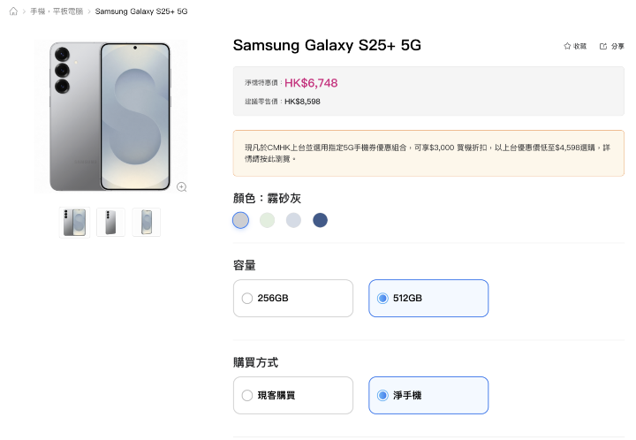
Task: View second product thumbnail
Action: coord(110,222)
